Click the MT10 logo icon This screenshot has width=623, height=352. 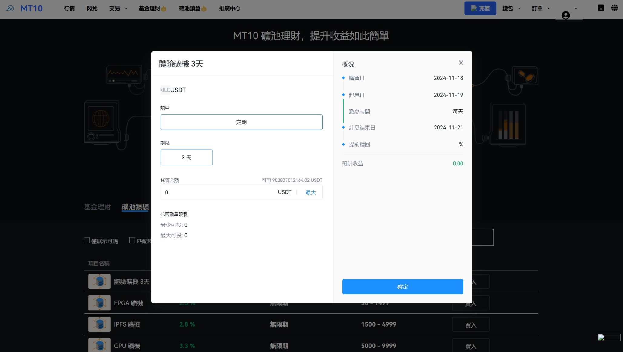point(10,8)
